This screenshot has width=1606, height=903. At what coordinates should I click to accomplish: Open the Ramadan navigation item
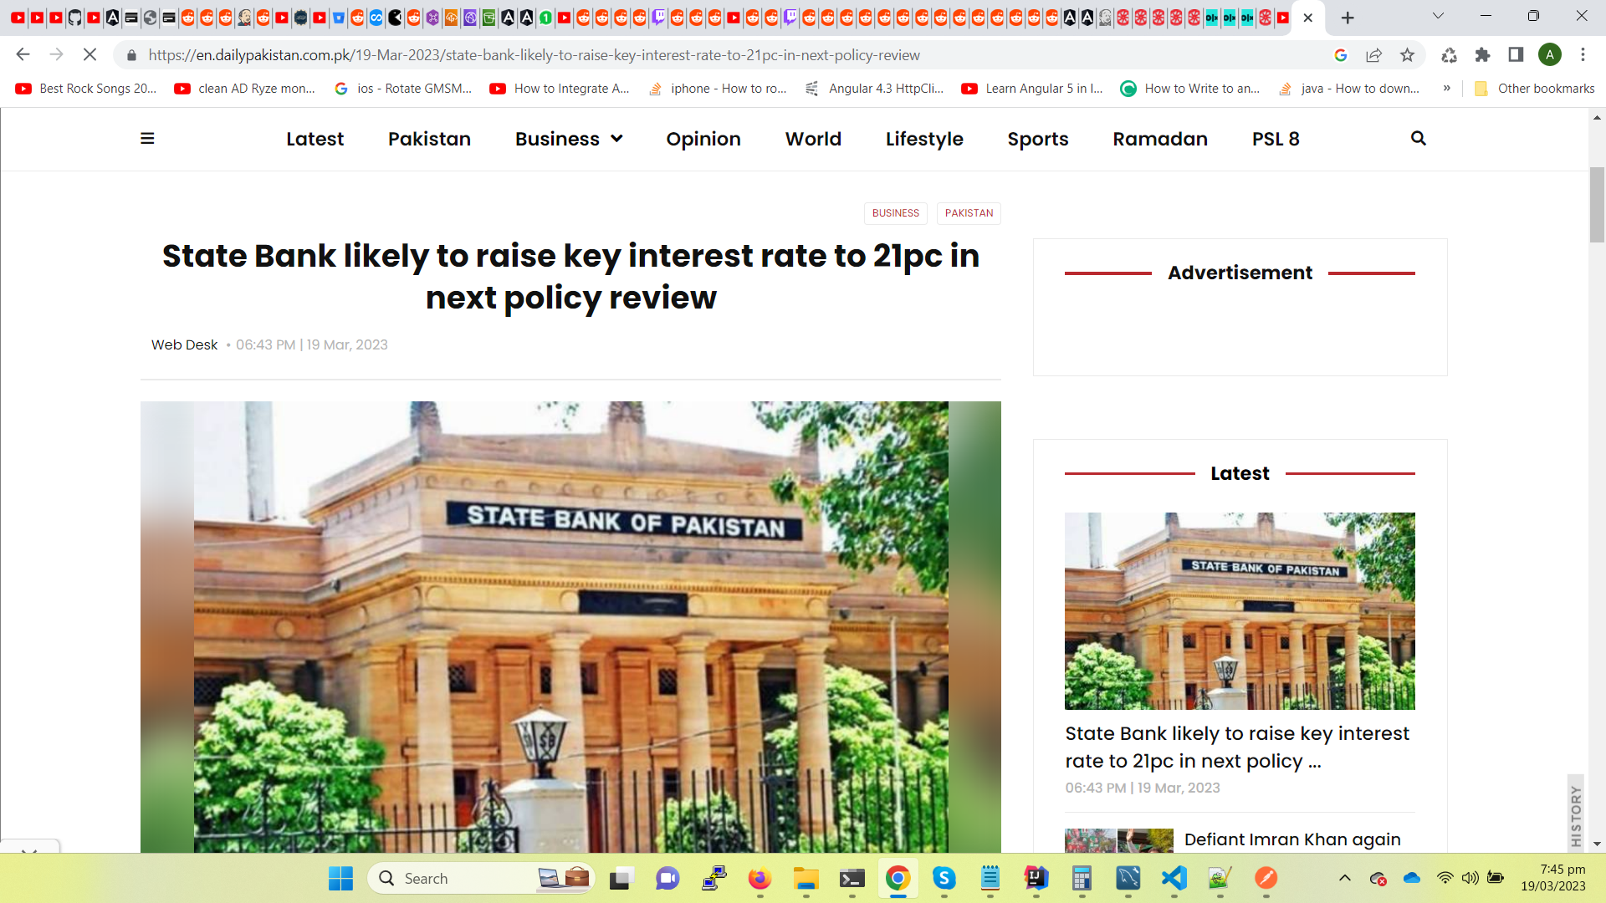pyautogui.click(x=1160, y=139)
